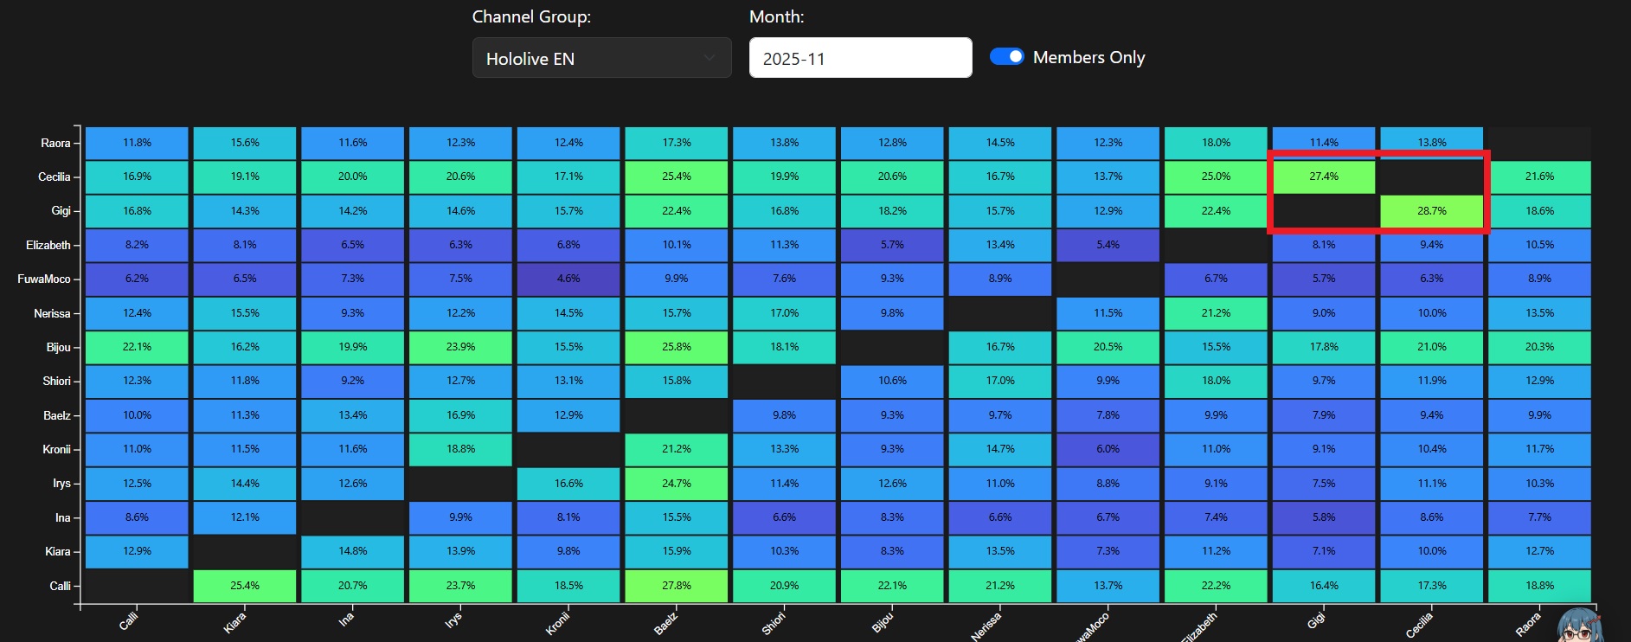Click the Members Only label text
Screen dimensions: 1631x642
coord(1088,57)
